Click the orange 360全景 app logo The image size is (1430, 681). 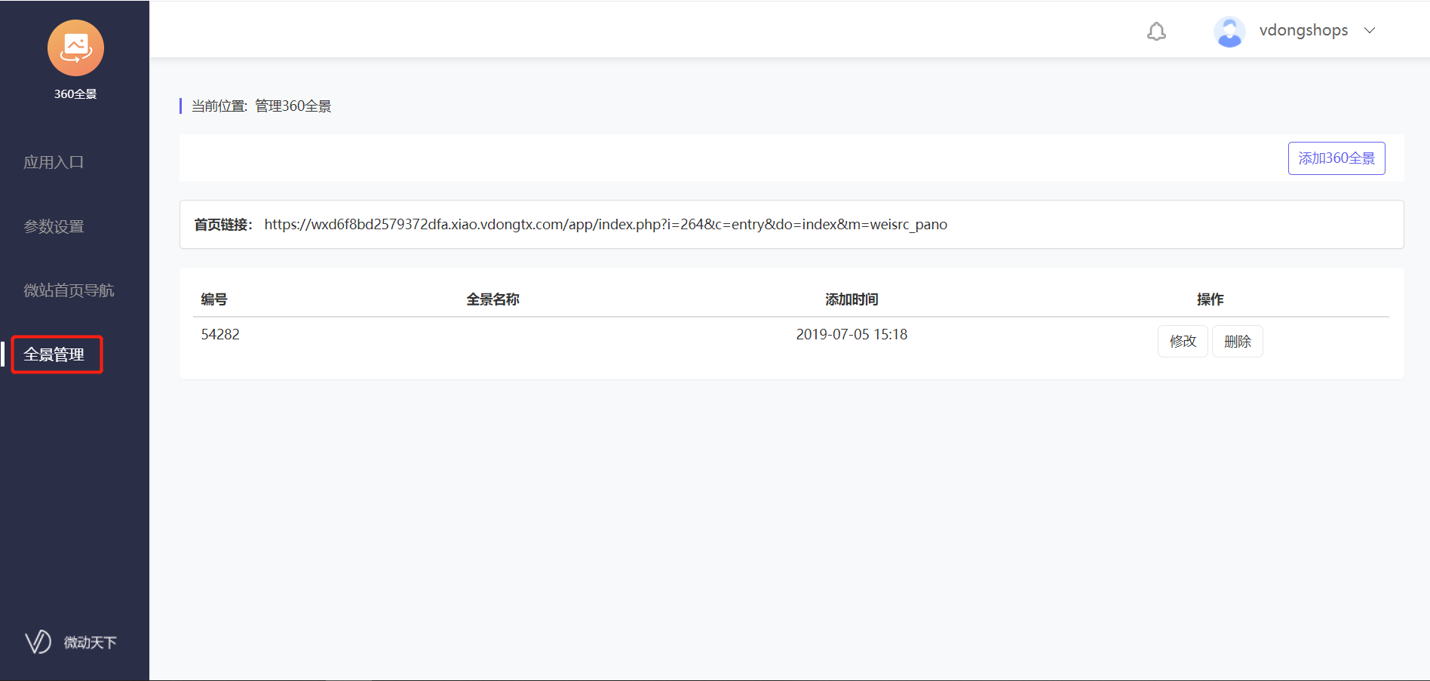[x=75, y=48]
